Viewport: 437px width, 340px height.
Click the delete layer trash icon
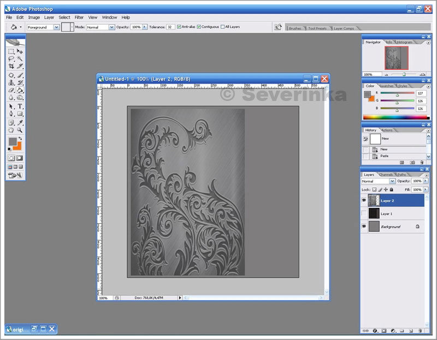click(420, 330)
